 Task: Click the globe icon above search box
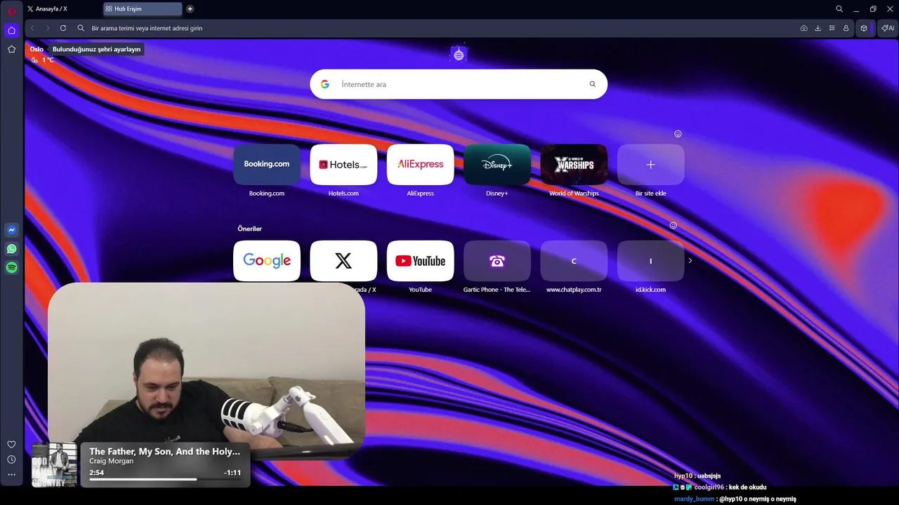pyautogui.click(x=459, y=55)
